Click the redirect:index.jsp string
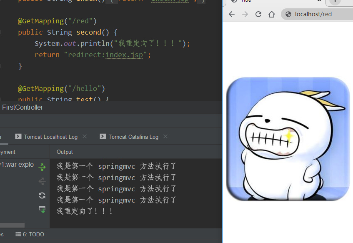Viewport: 353px width, 243px height. pos(105,55)
